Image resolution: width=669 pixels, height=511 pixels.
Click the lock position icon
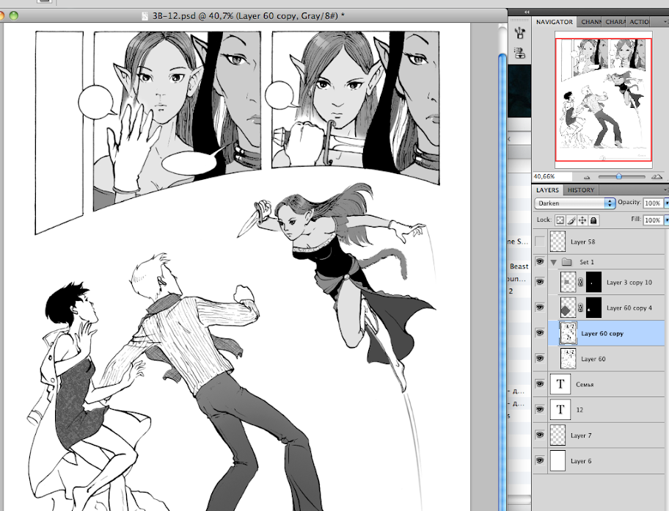tap(582, 220)
